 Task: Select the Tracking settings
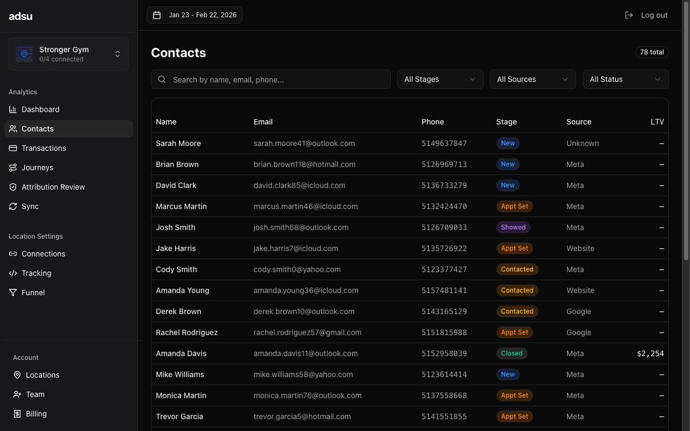[37, 273]
